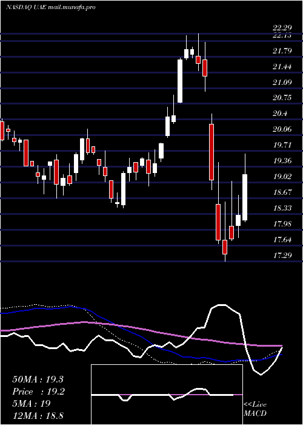Select the 17.98 price level label
Image resolution: width=303 pixels, height=425 pixels.
(282, 223)
